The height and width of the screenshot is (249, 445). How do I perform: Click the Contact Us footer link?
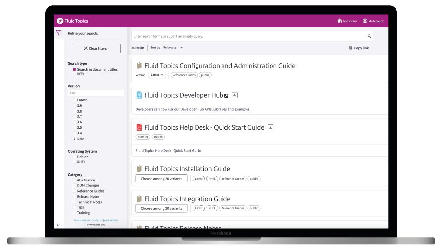tap(97, 220)
